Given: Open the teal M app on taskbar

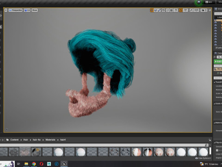Looking at the screenshot, I should coord(49,164).
